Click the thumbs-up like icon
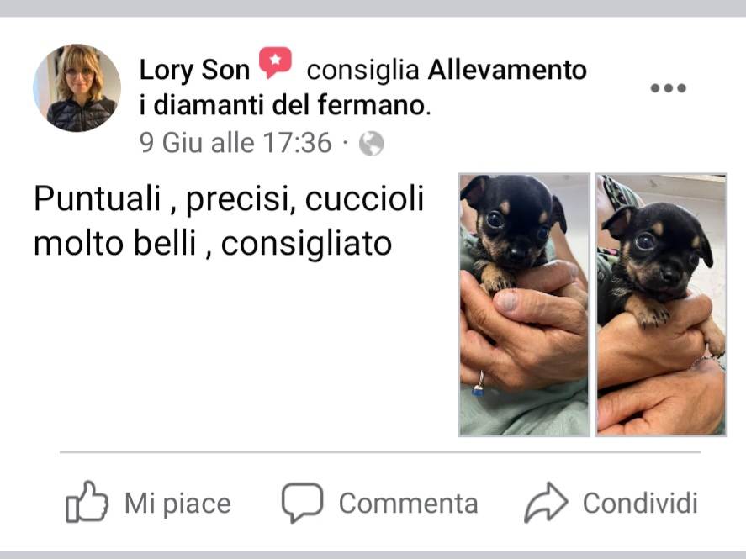The image size is (746, 559). coord(87,503)
